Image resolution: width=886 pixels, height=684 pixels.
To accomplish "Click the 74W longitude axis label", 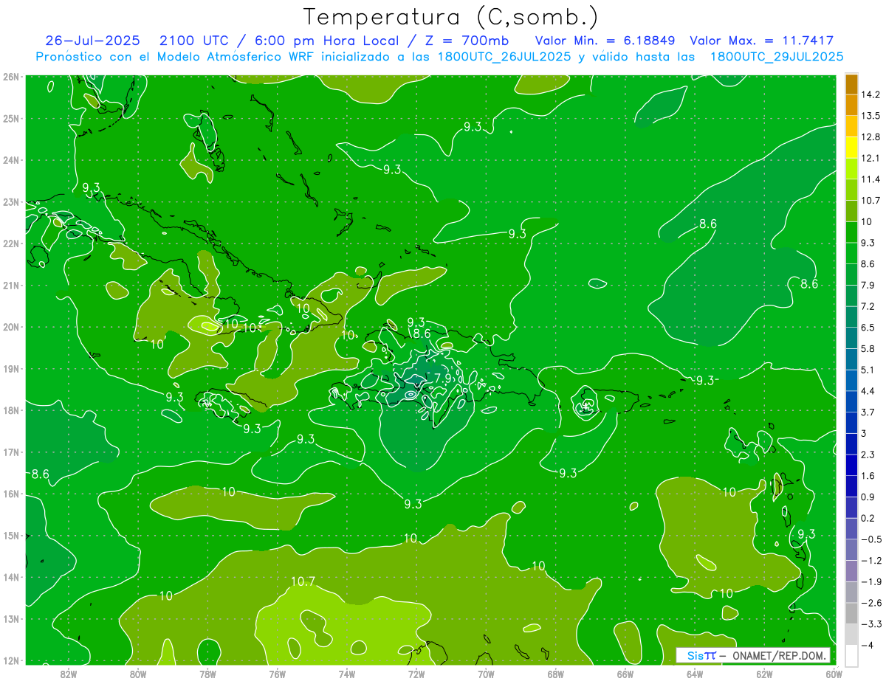I will pyautogui.click(x=346, y=674).
